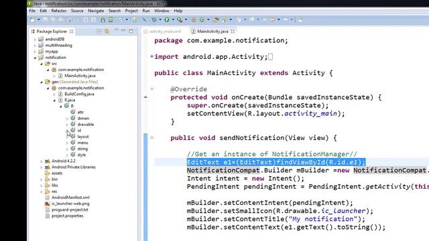
Task: Open the Lint check dropdown arrow
Action: [127, 19]
